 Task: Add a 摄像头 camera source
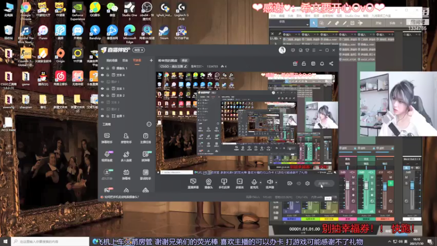click(209, 184)
